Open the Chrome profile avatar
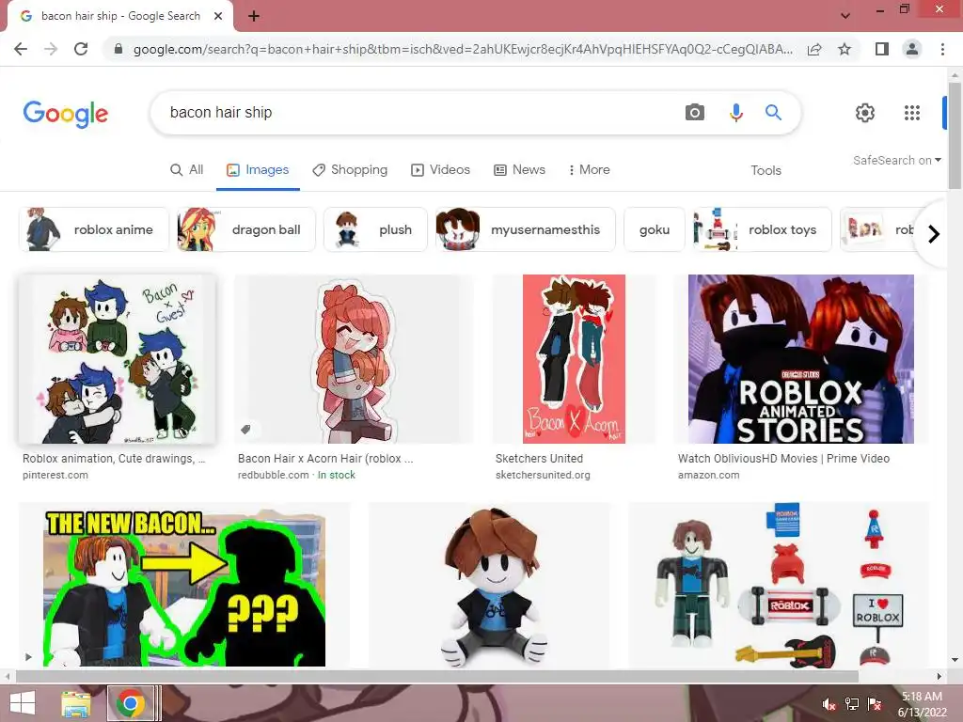 (912, 49)
